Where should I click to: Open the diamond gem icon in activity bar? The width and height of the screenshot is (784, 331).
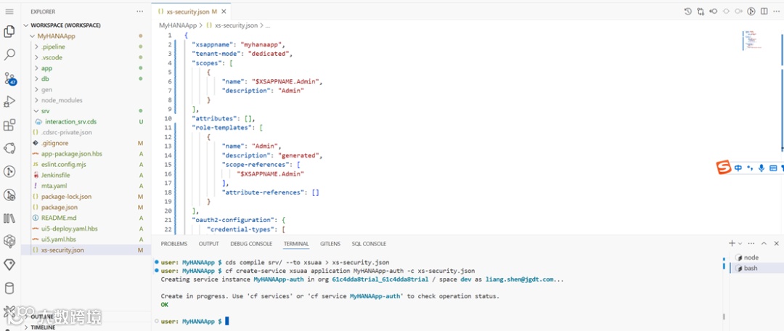(x=9, y=264)
